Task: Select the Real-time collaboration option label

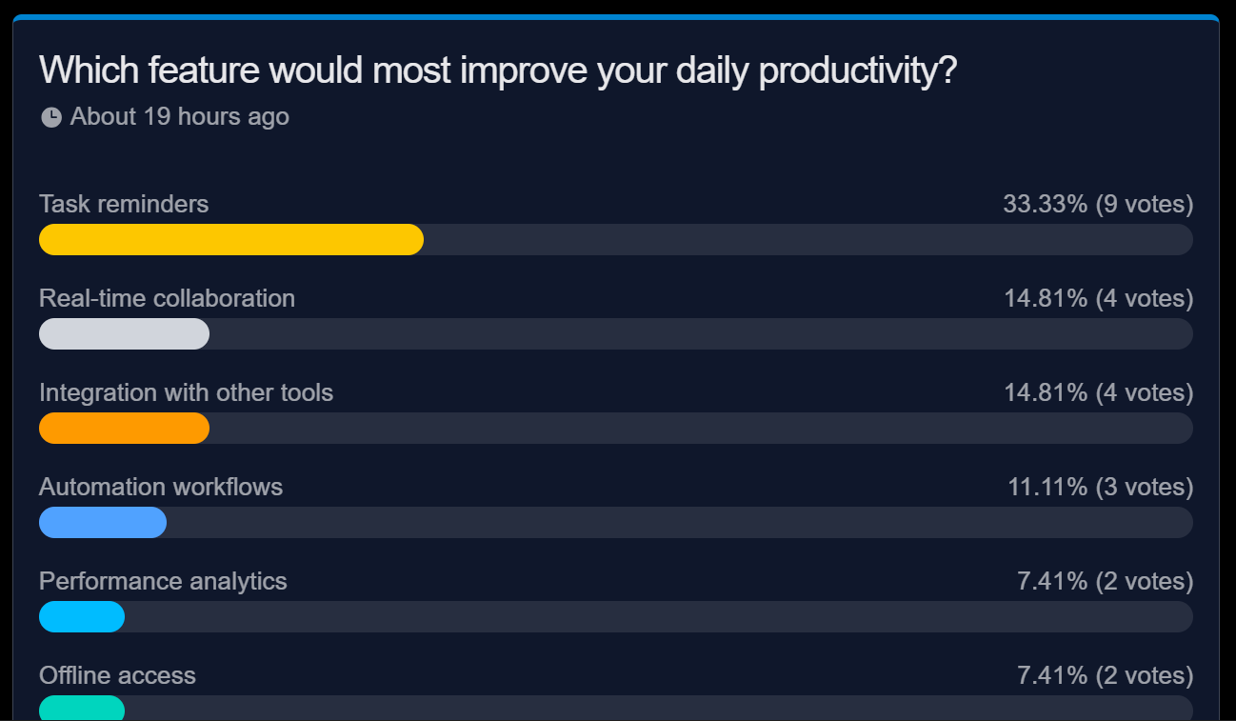Action: (x=167, y=298)
